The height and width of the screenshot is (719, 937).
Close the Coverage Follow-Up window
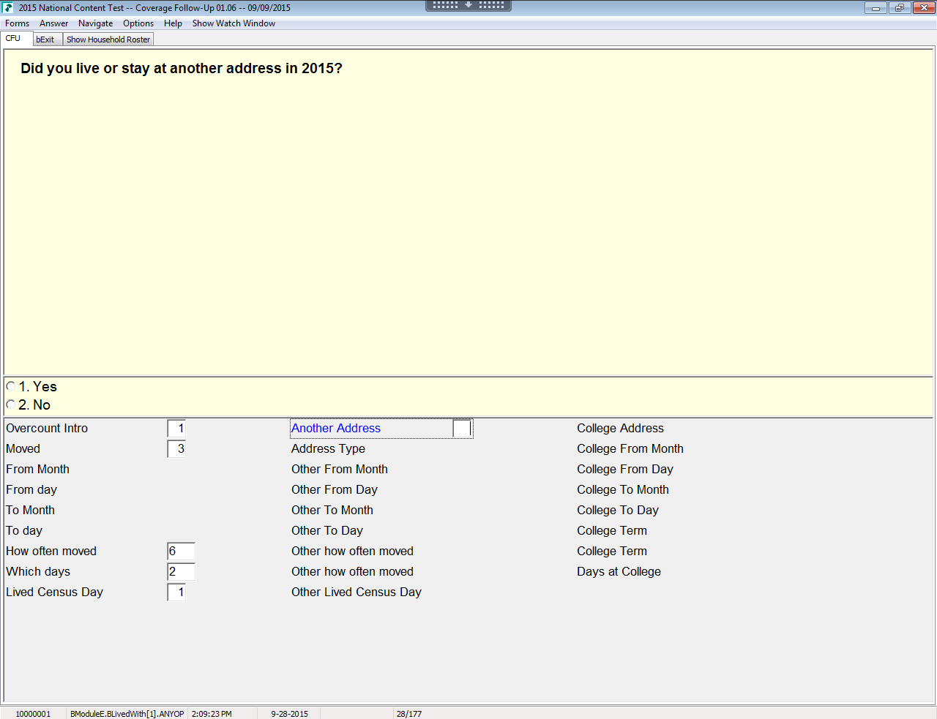click(x=923, y=8)
